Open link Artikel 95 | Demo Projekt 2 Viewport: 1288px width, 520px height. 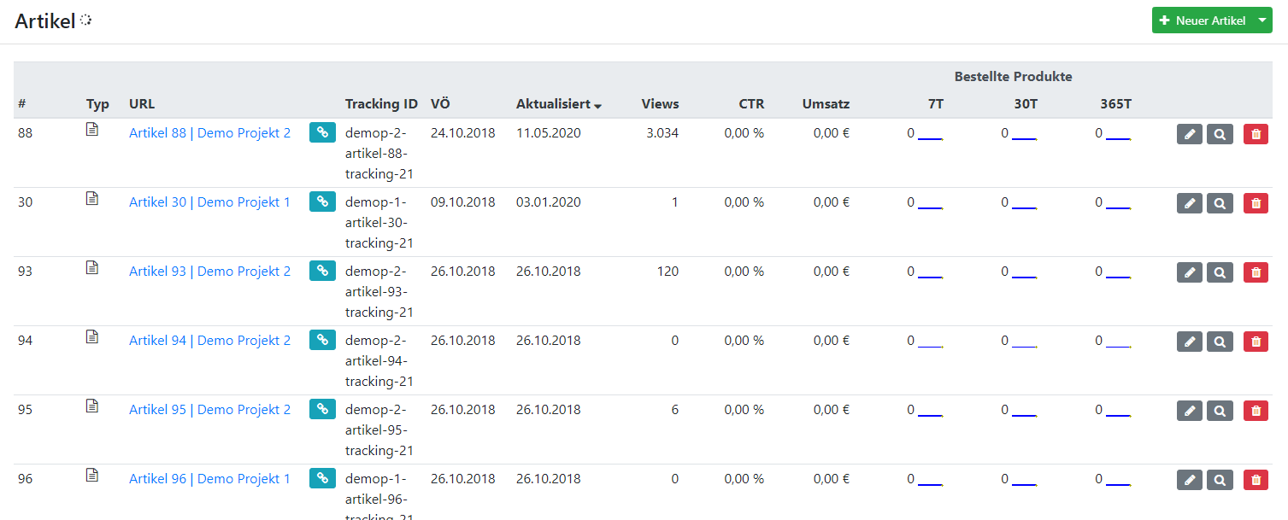coord(209,410)
